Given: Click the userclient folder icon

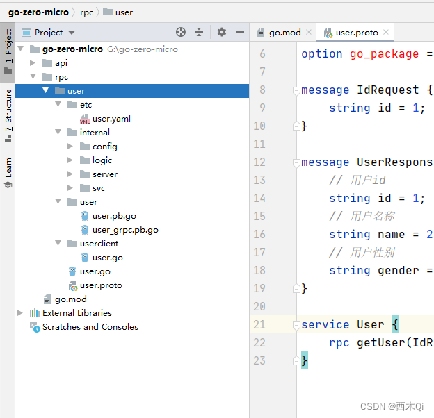Looking at the screenshot, I should pos(72,244).
